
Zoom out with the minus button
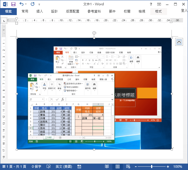pyautogui.click(x=136, y=167)
